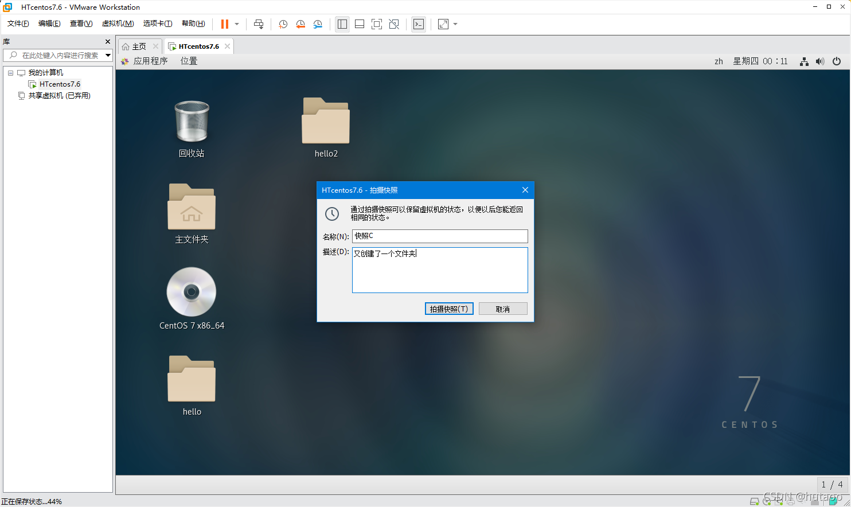Click the Unity mode toolbar icon
This screenshot has height=507, width=851.
(394, 24)
